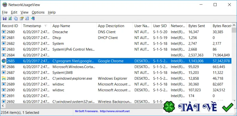Click bytes received value 663,445
This screenshot has height=116, width=237.
click(x=219, y=67)
